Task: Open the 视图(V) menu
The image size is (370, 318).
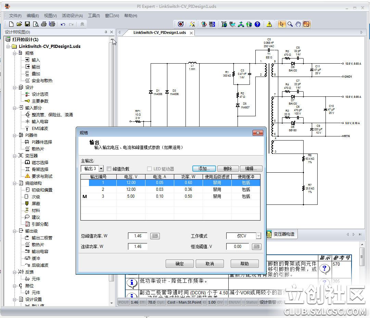Action: 50,16
